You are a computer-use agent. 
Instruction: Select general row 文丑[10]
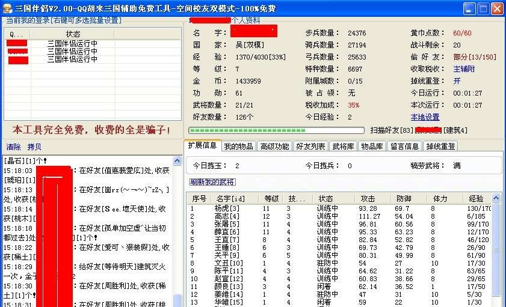click(339, 263)
